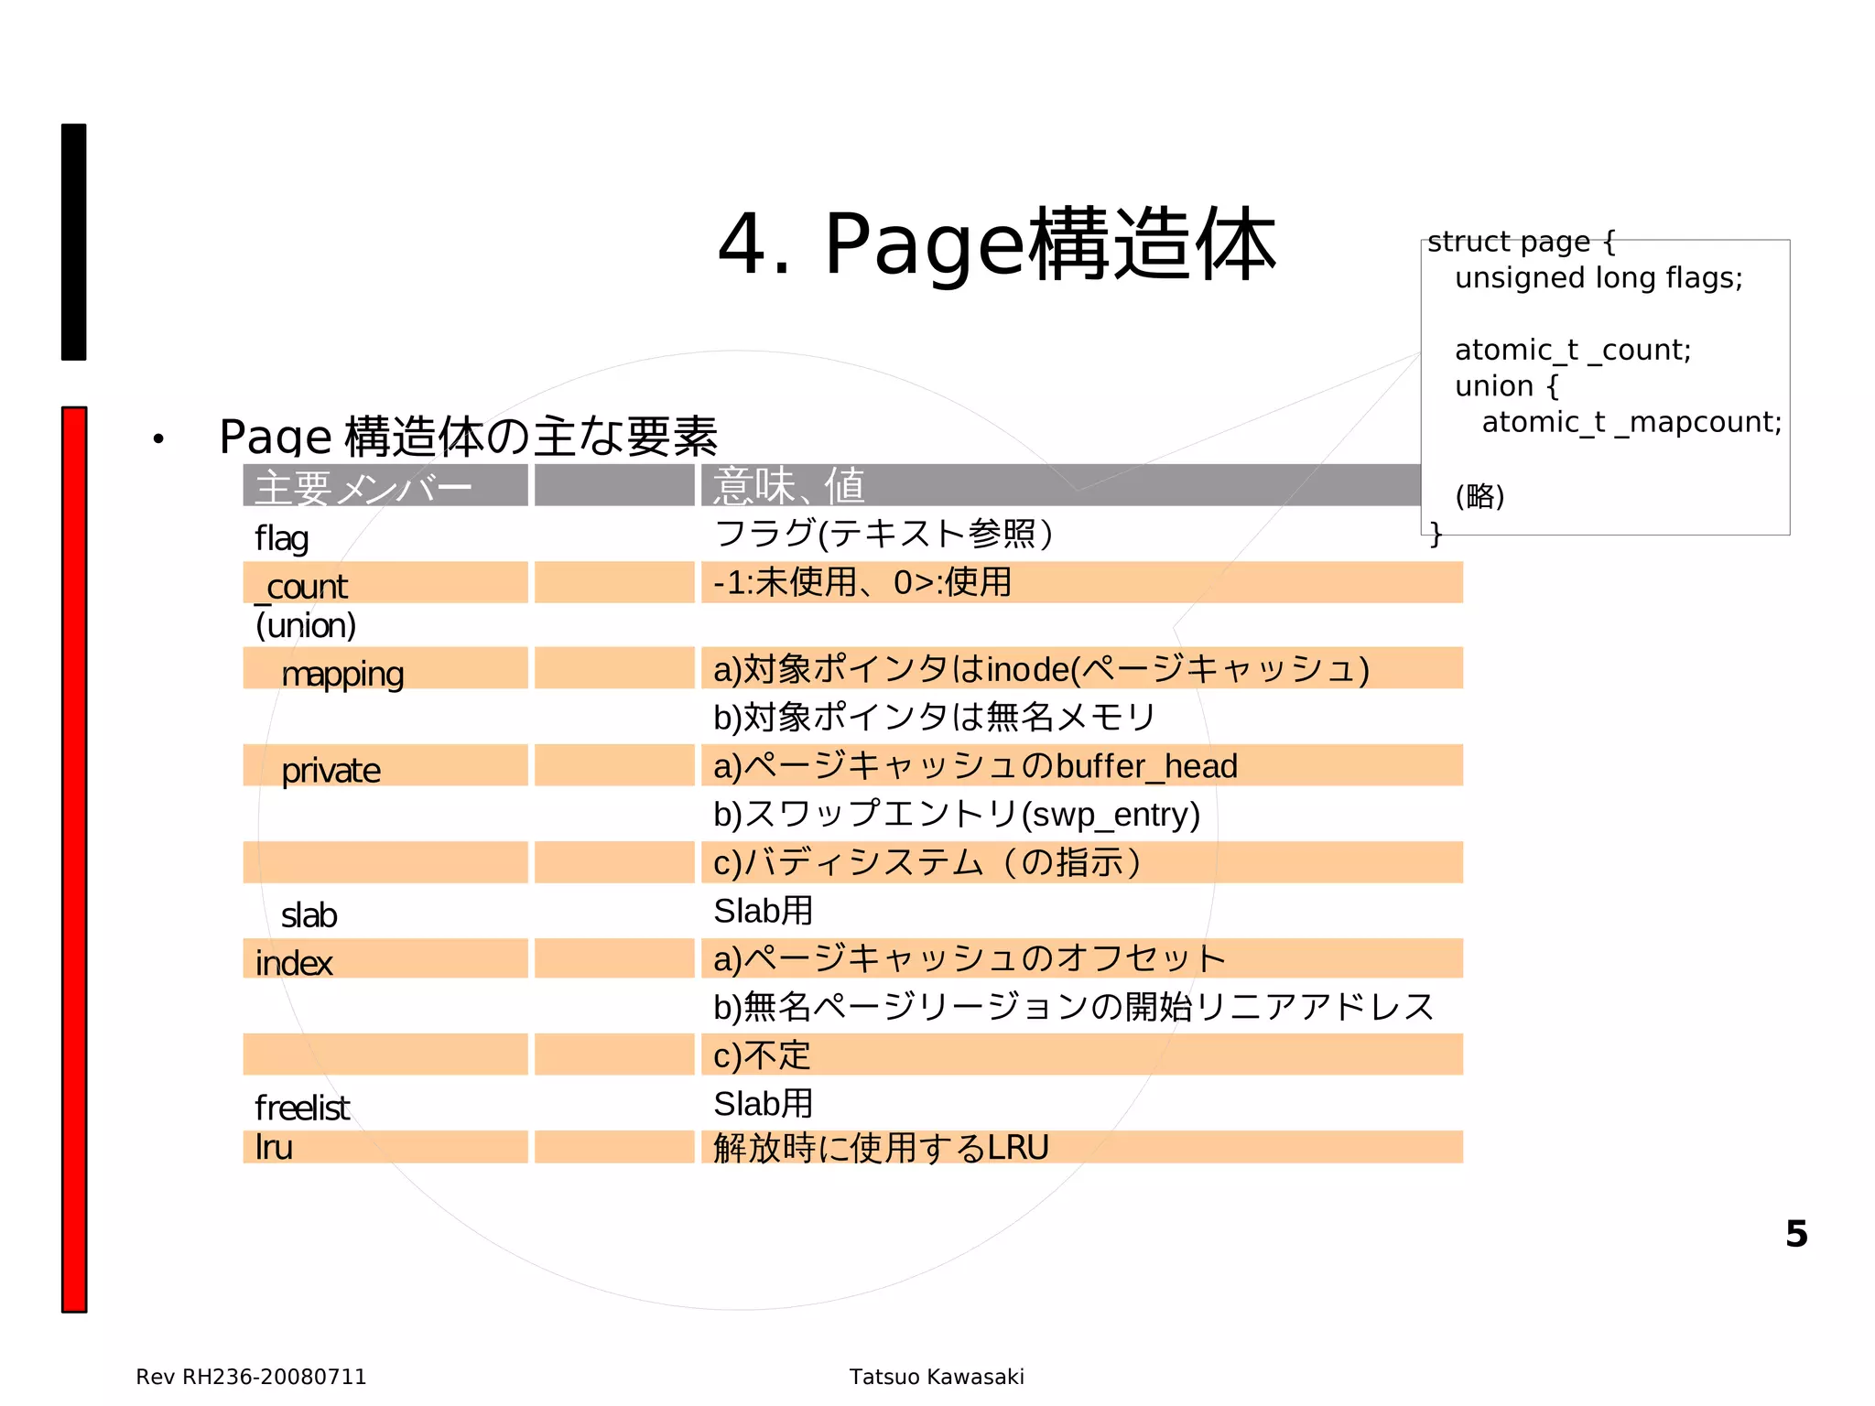The width and height of the screenshot is (1875, 1406).
Task: Click the text '-1:未使用、0>:使用'
Action: pyautogui.click(x=862, y=582)
